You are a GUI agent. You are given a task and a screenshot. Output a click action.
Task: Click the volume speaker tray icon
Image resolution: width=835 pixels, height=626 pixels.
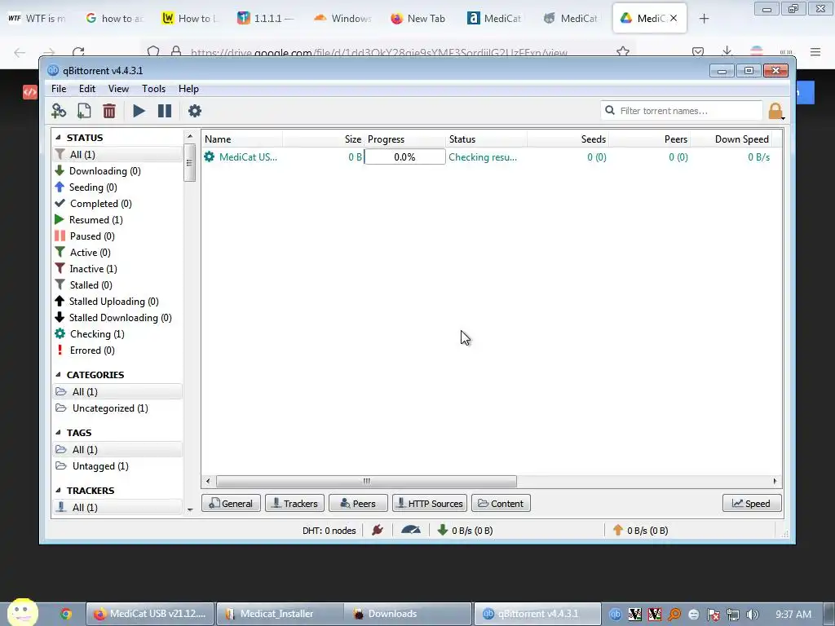click(x=752, y=615)
